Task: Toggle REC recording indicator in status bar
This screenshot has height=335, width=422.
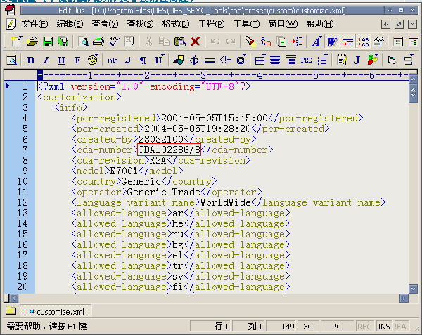Action: 364,327
